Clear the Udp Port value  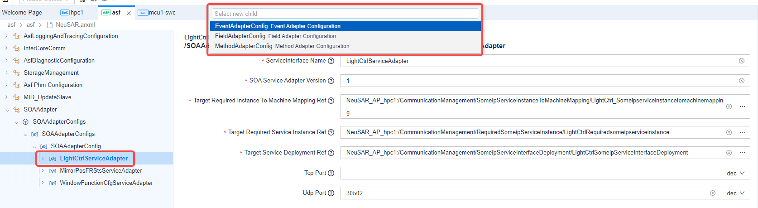tap(712, 193)
